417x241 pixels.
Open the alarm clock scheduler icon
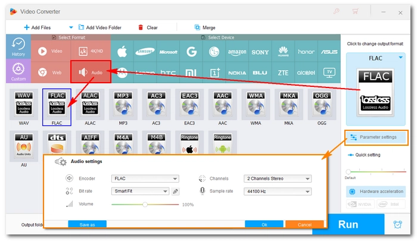coord(397,224)
